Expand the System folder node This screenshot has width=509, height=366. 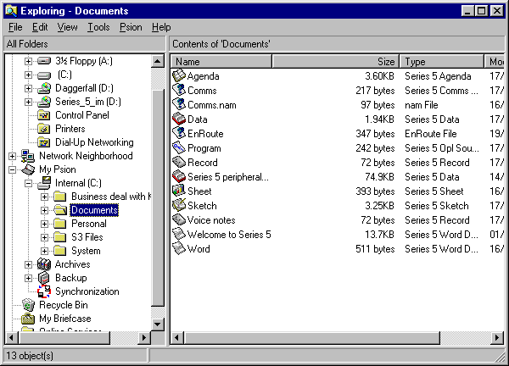click(x=44, y=251)
